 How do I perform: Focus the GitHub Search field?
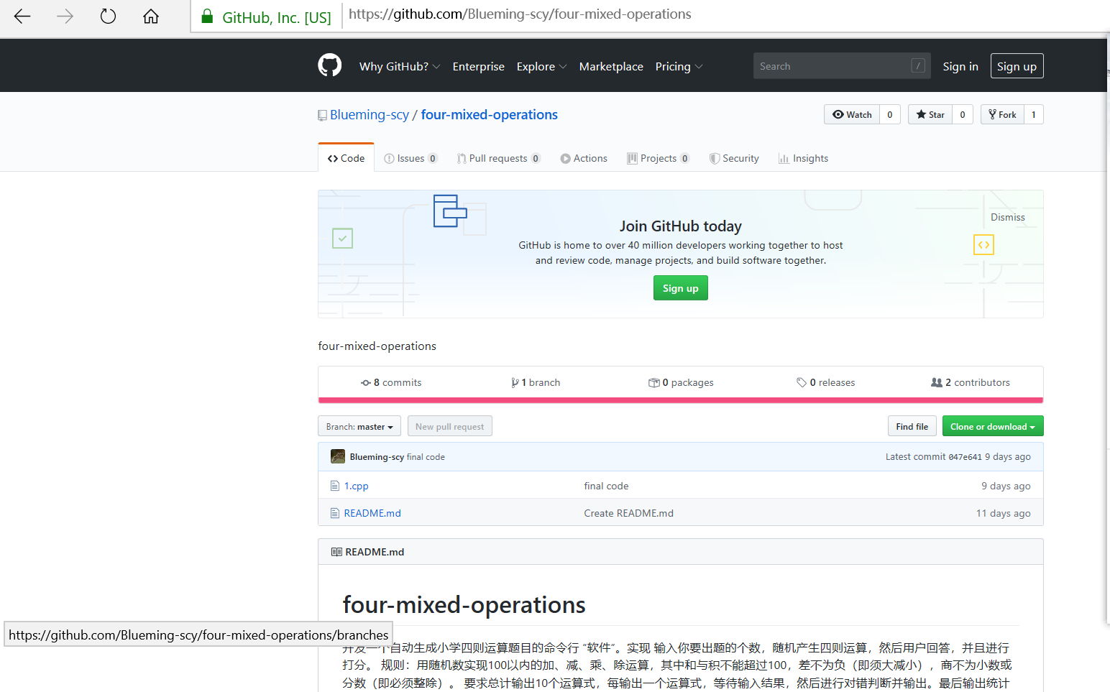[x=842, y=65]
